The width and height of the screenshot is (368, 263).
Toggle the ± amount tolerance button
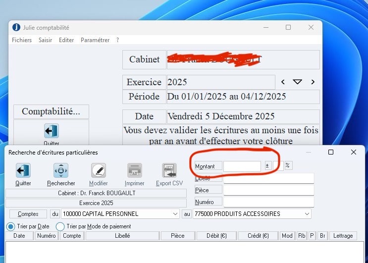tap(267, 166)
